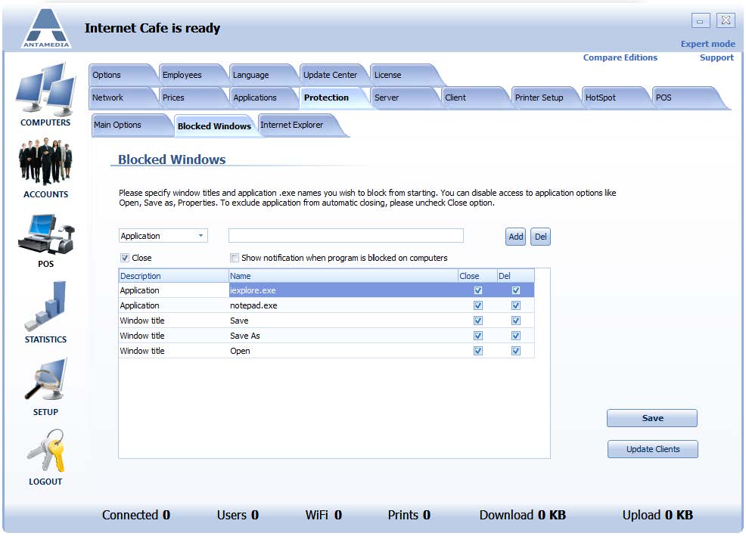746x536 pixels.
Task: Open the HotSpot tab
Action: pos(614,98)
